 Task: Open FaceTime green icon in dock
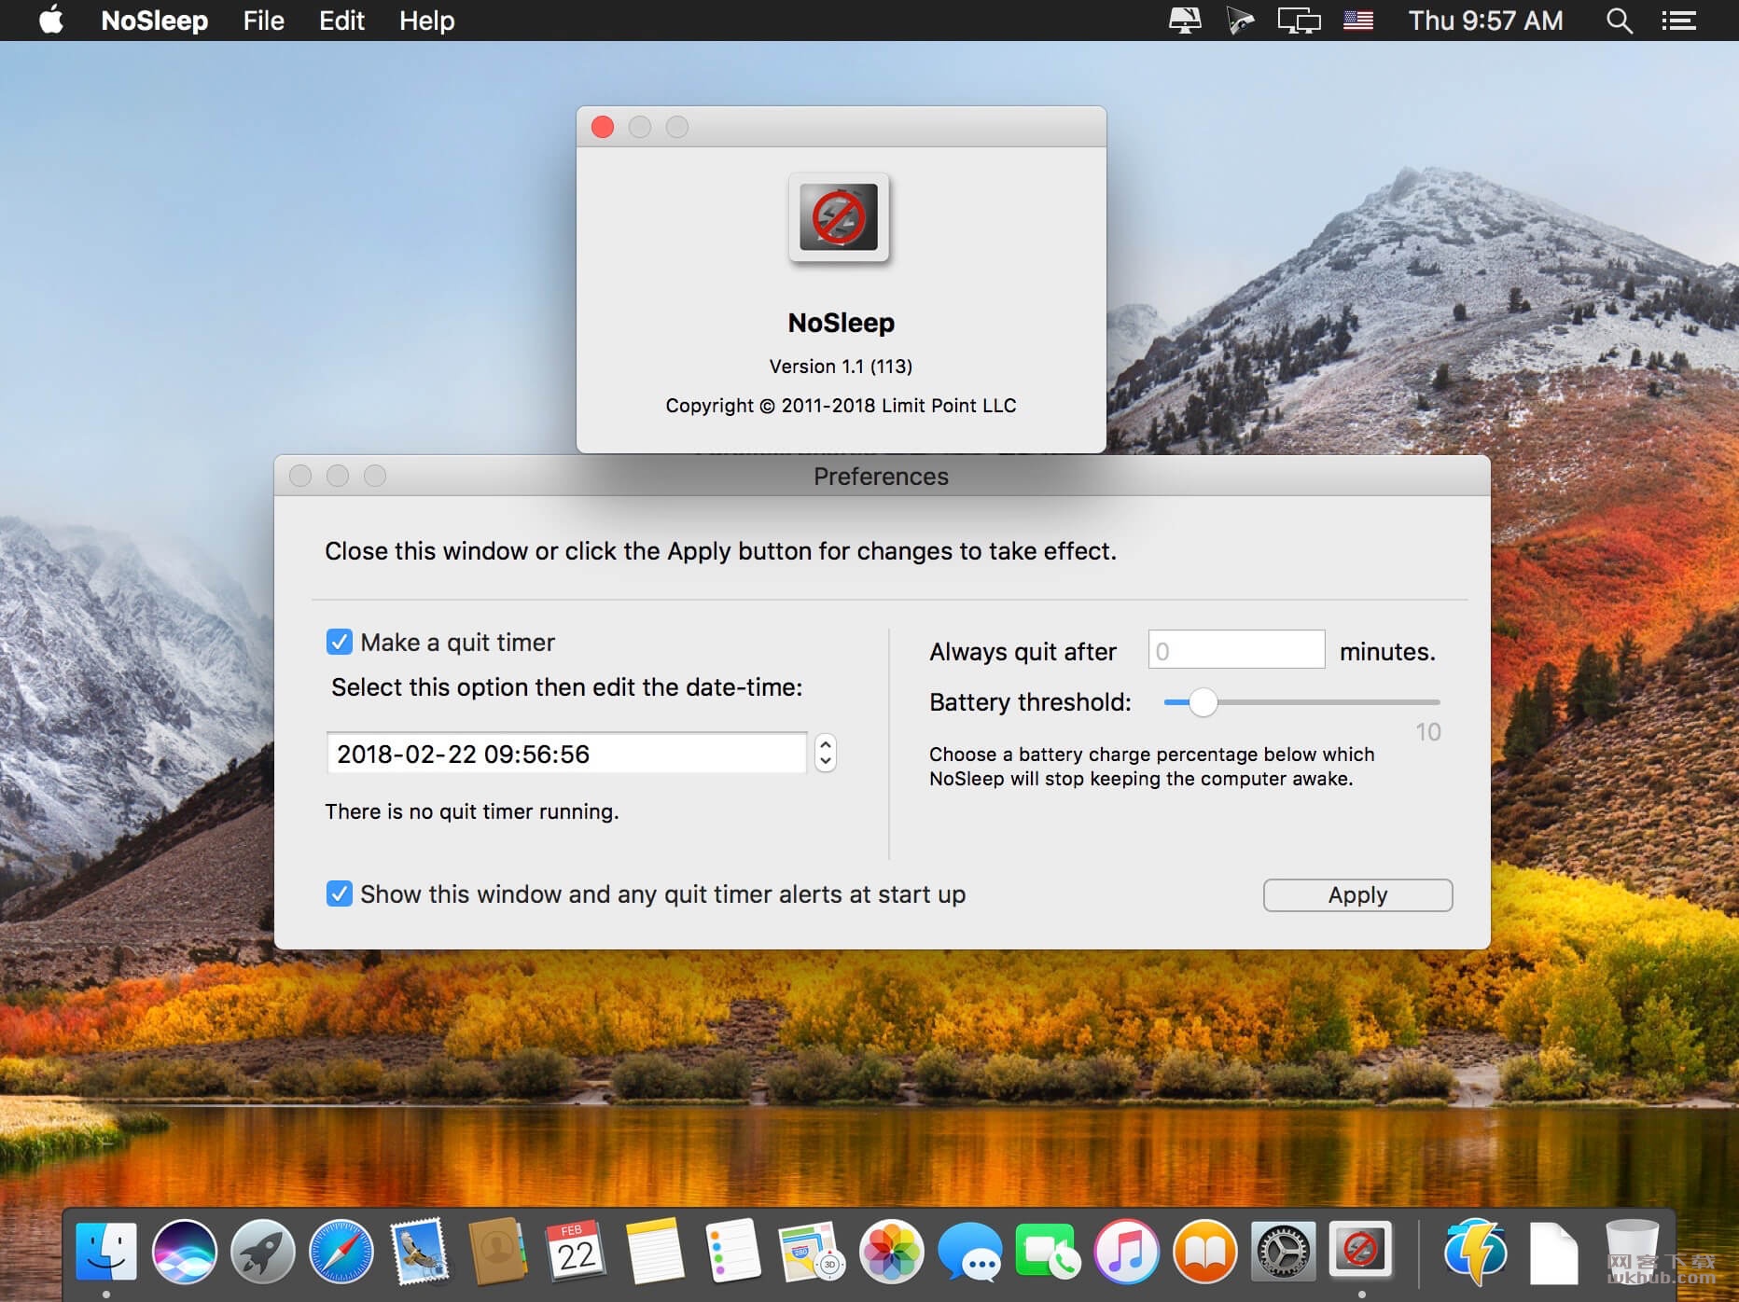1047,1252
